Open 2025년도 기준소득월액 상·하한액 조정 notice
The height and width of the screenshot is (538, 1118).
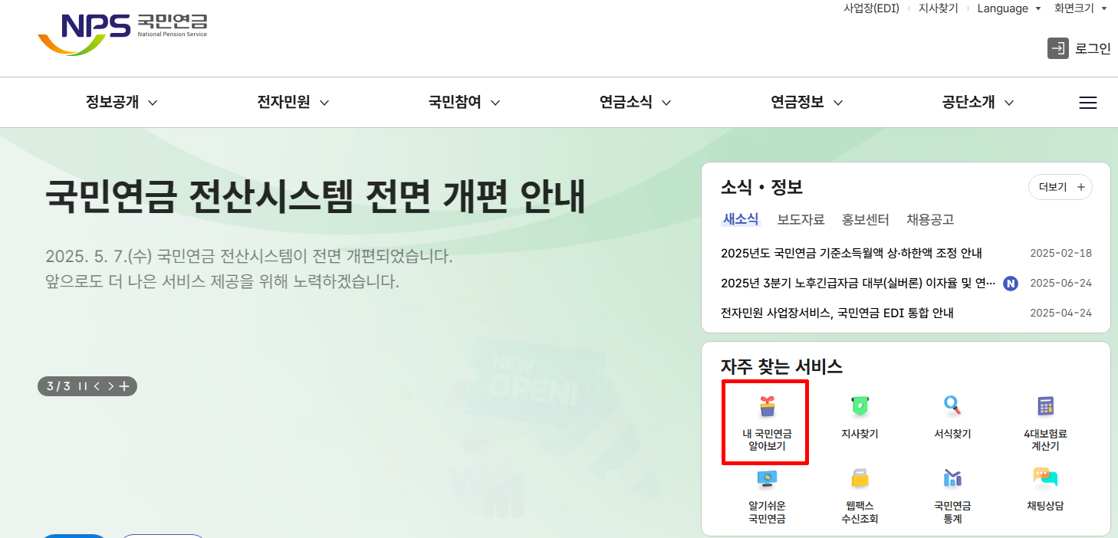point(851,254)
